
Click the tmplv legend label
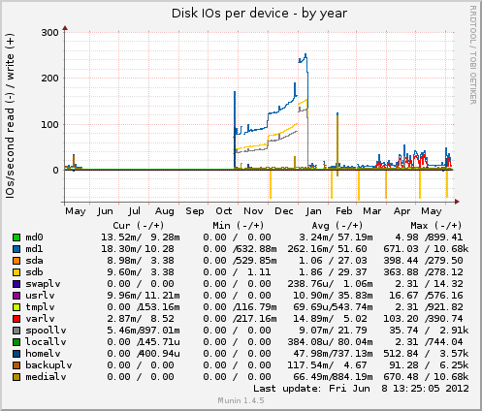point(40,307)
